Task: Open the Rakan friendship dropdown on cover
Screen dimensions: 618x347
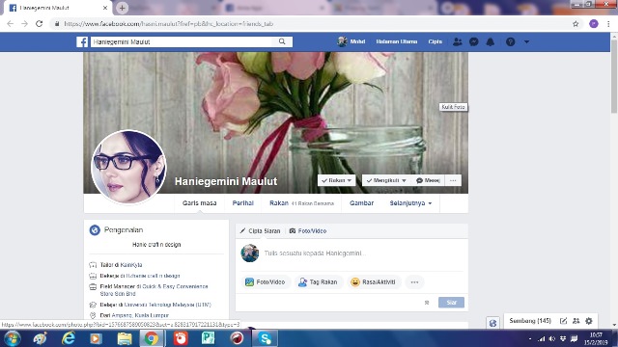Action: 337,180
